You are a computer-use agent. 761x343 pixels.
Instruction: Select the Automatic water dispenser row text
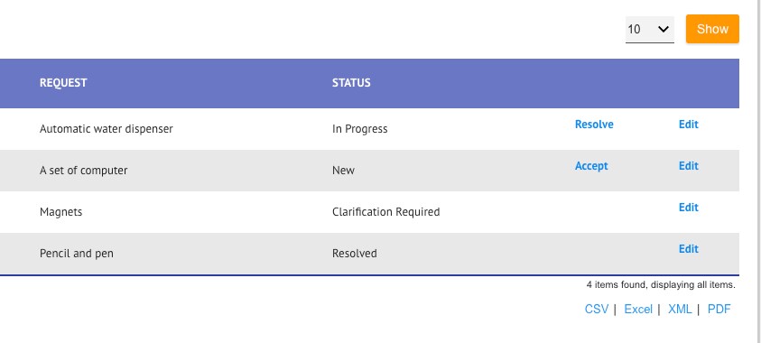(106, 129)
